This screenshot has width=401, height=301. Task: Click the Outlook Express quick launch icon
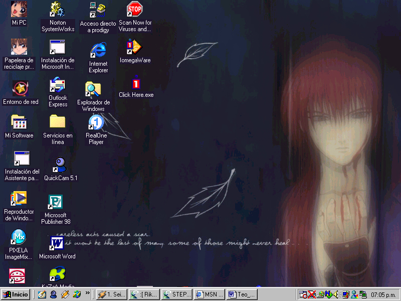42,294
